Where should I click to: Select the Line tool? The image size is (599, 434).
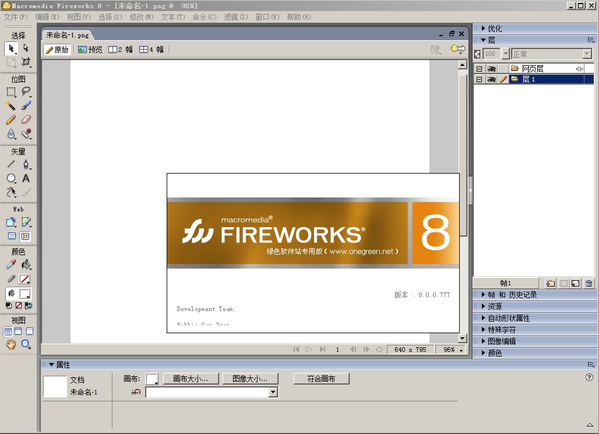[x=11, y=164]
